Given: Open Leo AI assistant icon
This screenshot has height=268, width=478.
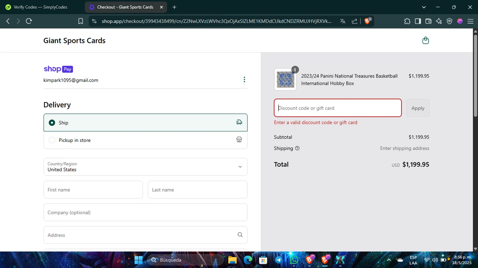Looking at the screenshot, I should [439, 21].
